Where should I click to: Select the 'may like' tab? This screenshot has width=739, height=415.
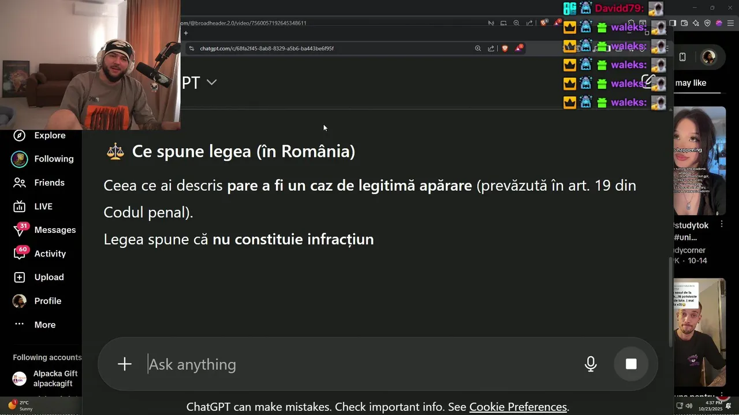click(691, 83)
